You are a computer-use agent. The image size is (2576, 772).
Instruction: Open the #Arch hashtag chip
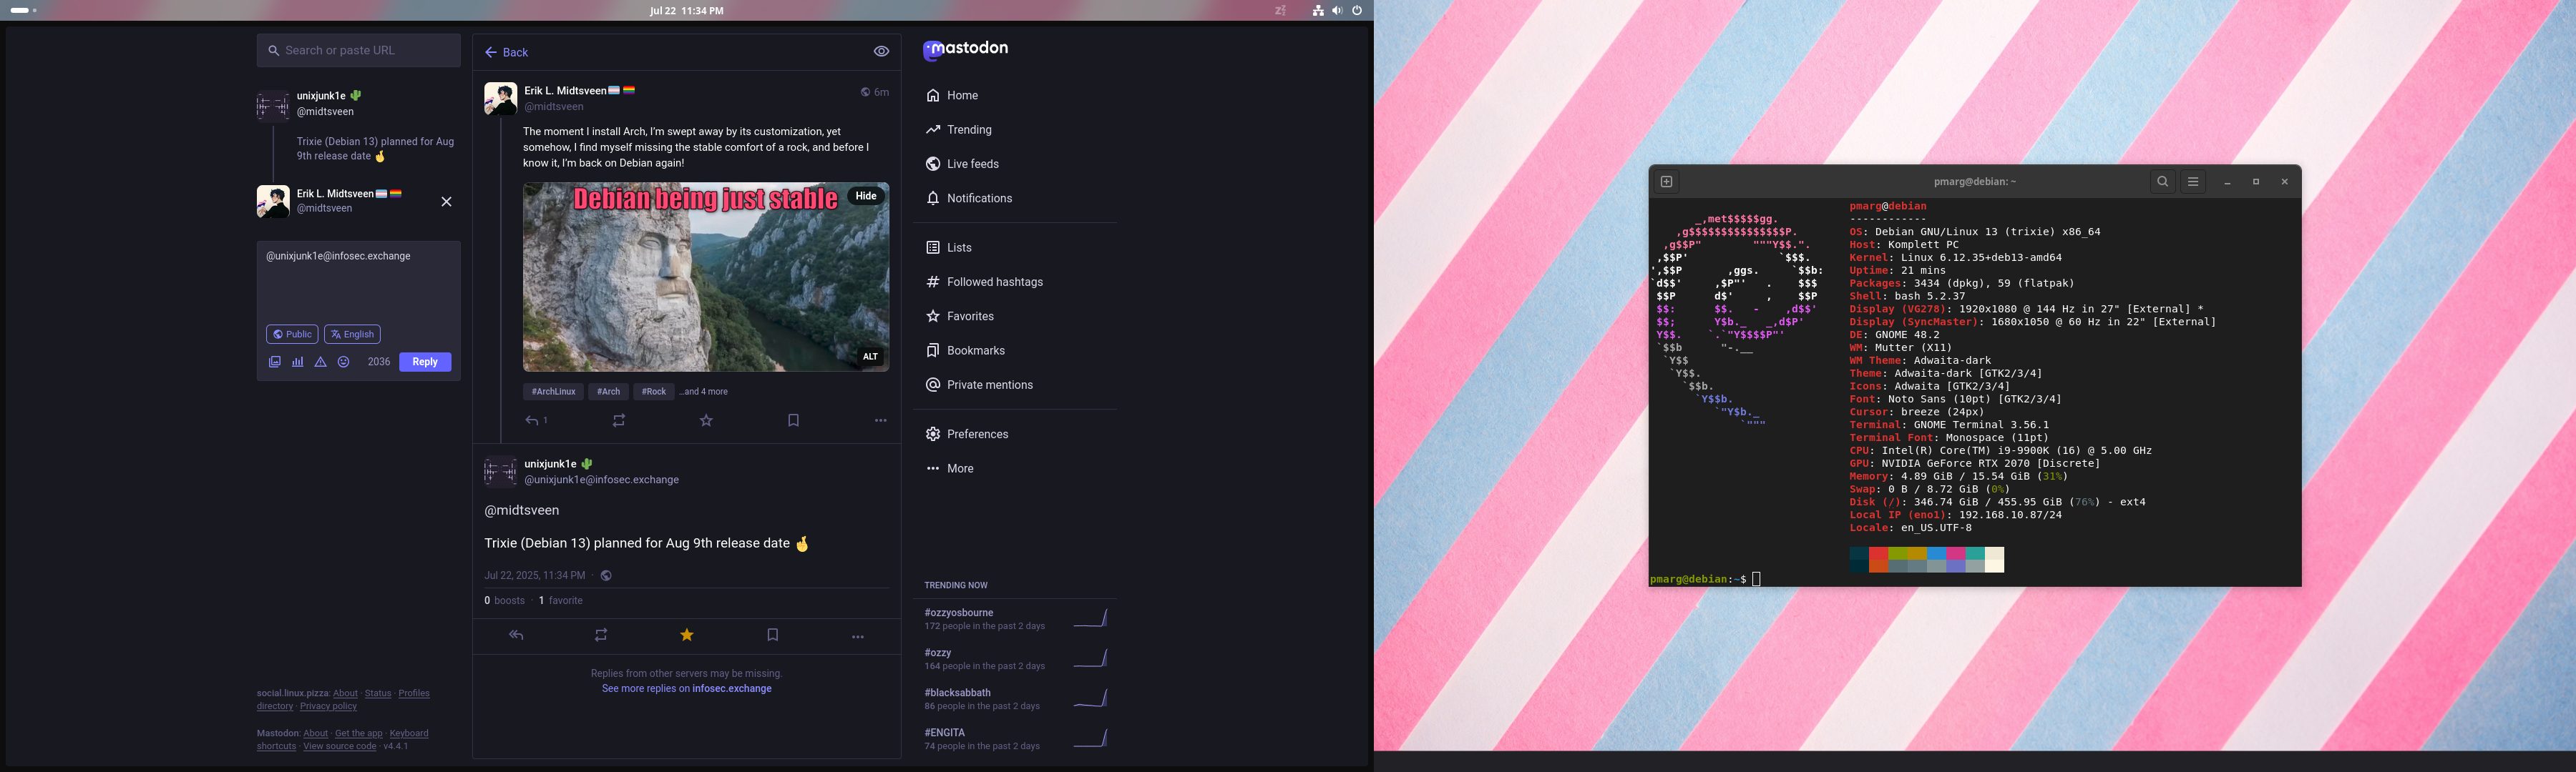pos(608,392)
